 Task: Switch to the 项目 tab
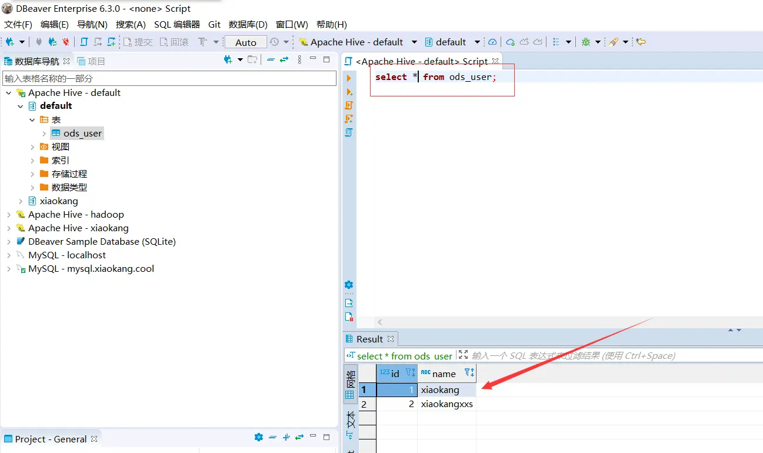pos(91,61)
